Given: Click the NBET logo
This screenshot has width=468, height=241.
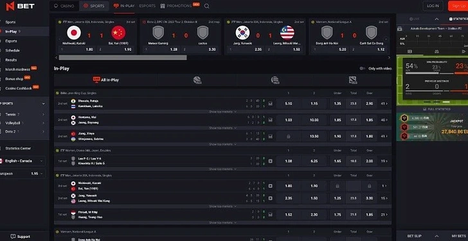Looking at the screenshot, I should point(21,6).
